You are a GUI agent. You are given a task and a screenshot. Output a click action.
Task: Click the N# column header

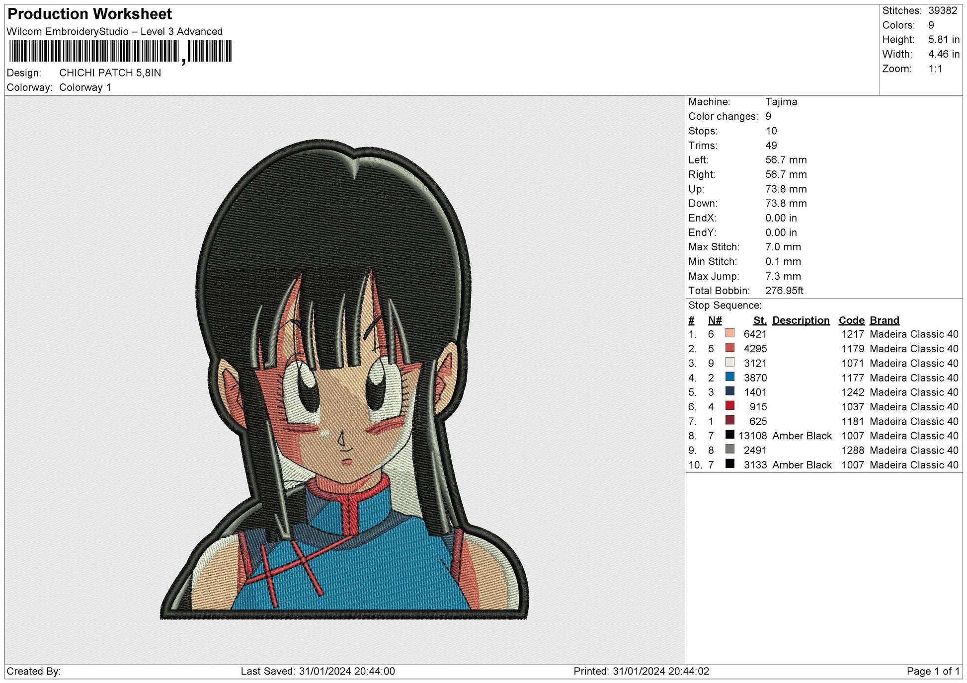click(715, 320)
